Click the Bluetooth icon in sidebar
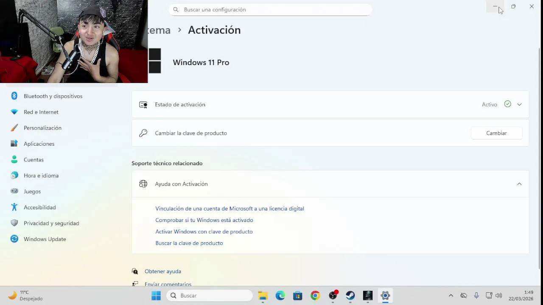 pyautogui.click(x=14, y=96)
